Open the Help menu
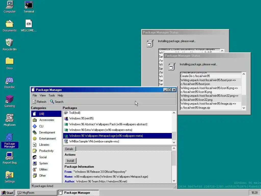The image size is (261, 196). [x=60, y=95]
